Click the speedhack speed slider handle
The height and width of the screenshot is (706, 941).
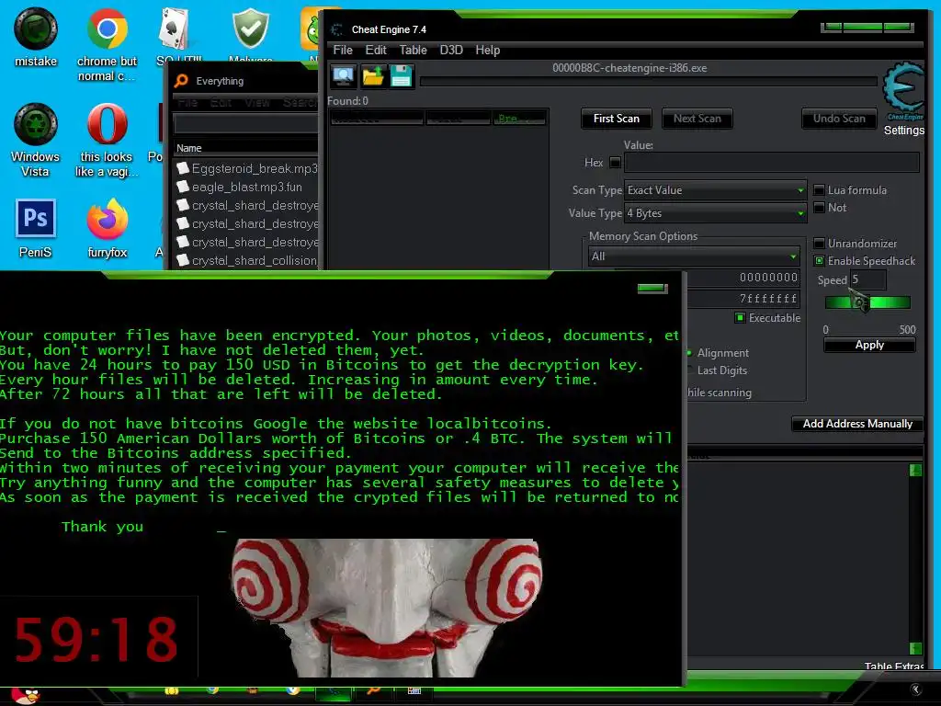(861, 302)
